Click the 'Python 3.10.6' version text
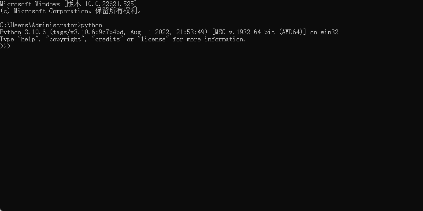The image size is (423, 211). pos(23,32)
